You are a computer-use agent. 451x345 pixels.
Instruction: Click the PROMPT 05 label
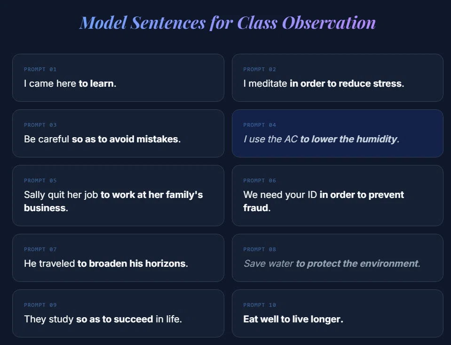click(x=40, y=181)
